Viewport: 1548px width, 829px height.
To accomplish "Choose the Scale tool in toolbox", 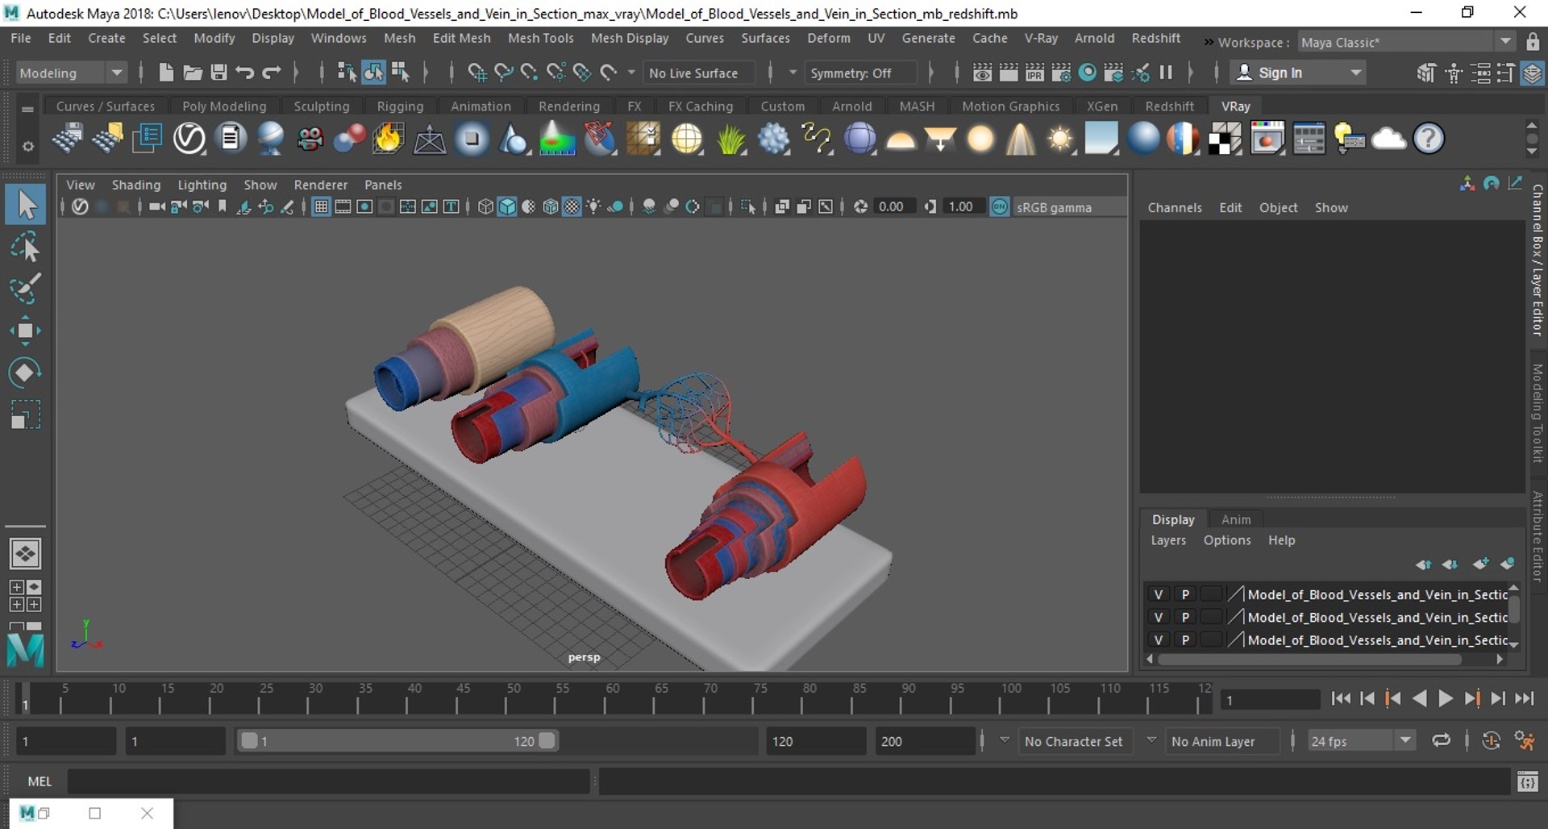I will coord(26,414).
